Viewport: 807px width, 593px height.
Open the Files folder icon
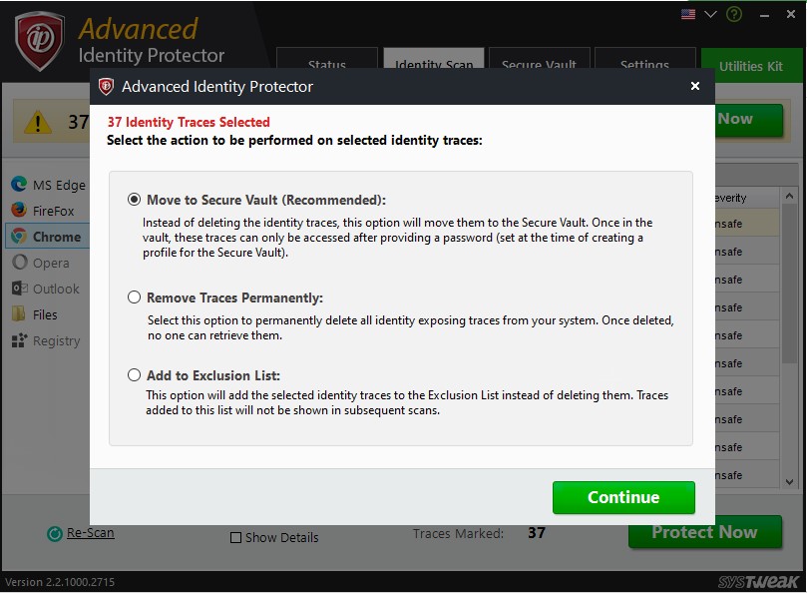[x=18, y=314]
